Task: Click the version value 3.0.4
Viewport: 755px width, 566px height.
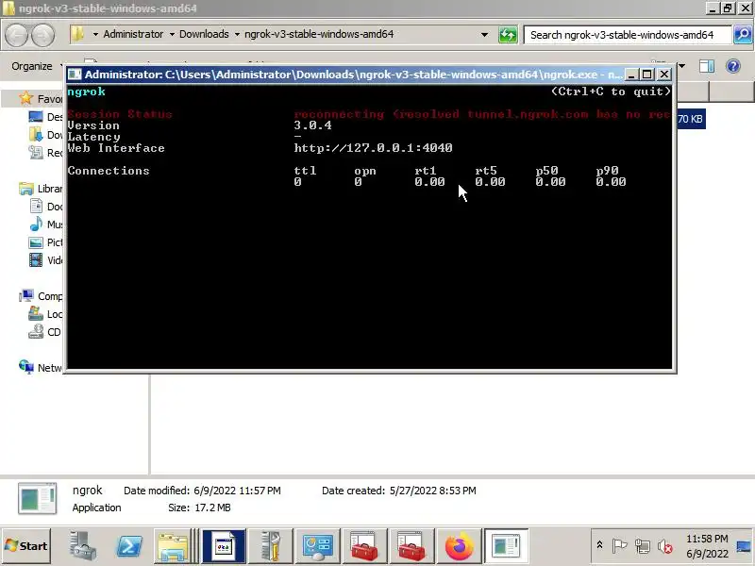Action: click(x=312, y=125)
